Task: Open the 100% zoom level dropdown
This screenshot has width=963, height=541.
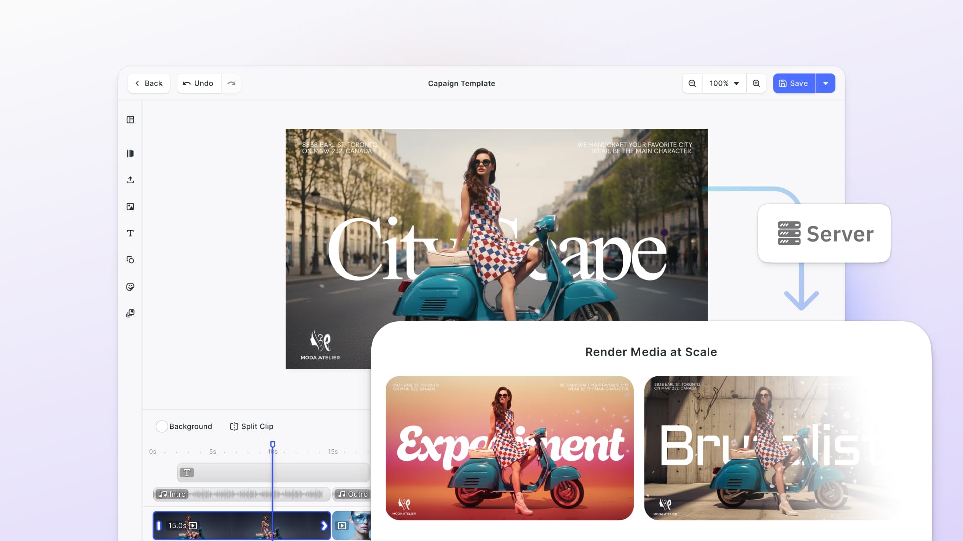Action: [724, 83]
